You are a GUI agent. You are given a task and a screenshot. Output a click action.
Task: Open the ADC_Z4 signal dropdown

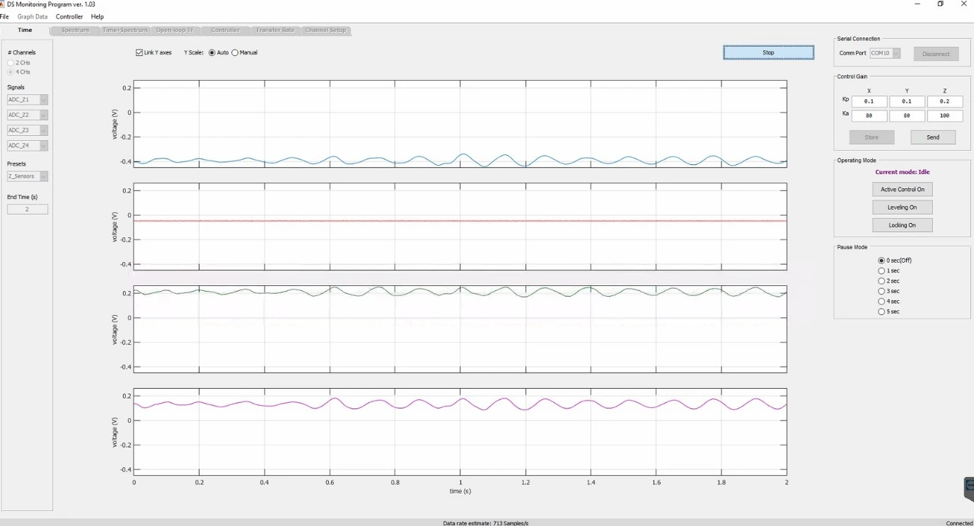coord(28,145)
